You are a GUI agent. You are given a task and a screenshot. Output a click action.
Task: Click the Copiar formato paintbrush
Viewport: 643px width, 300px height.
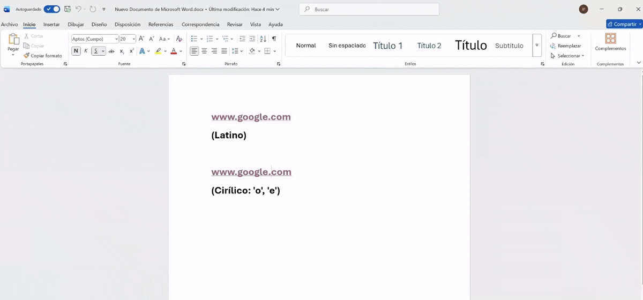point(43,56)
